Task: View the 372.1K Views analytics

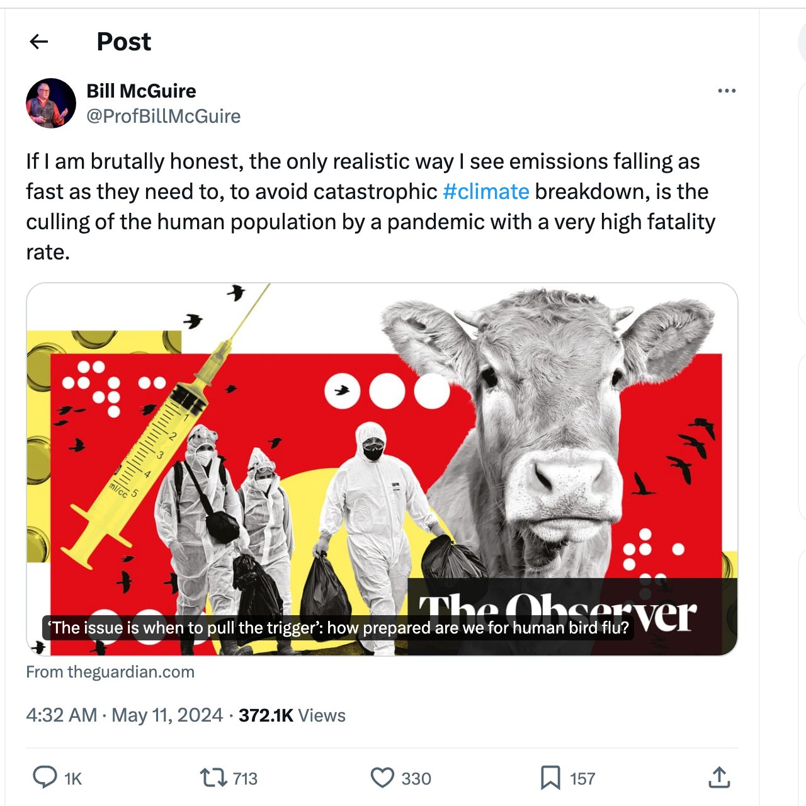Action: (x=292, y=715)
